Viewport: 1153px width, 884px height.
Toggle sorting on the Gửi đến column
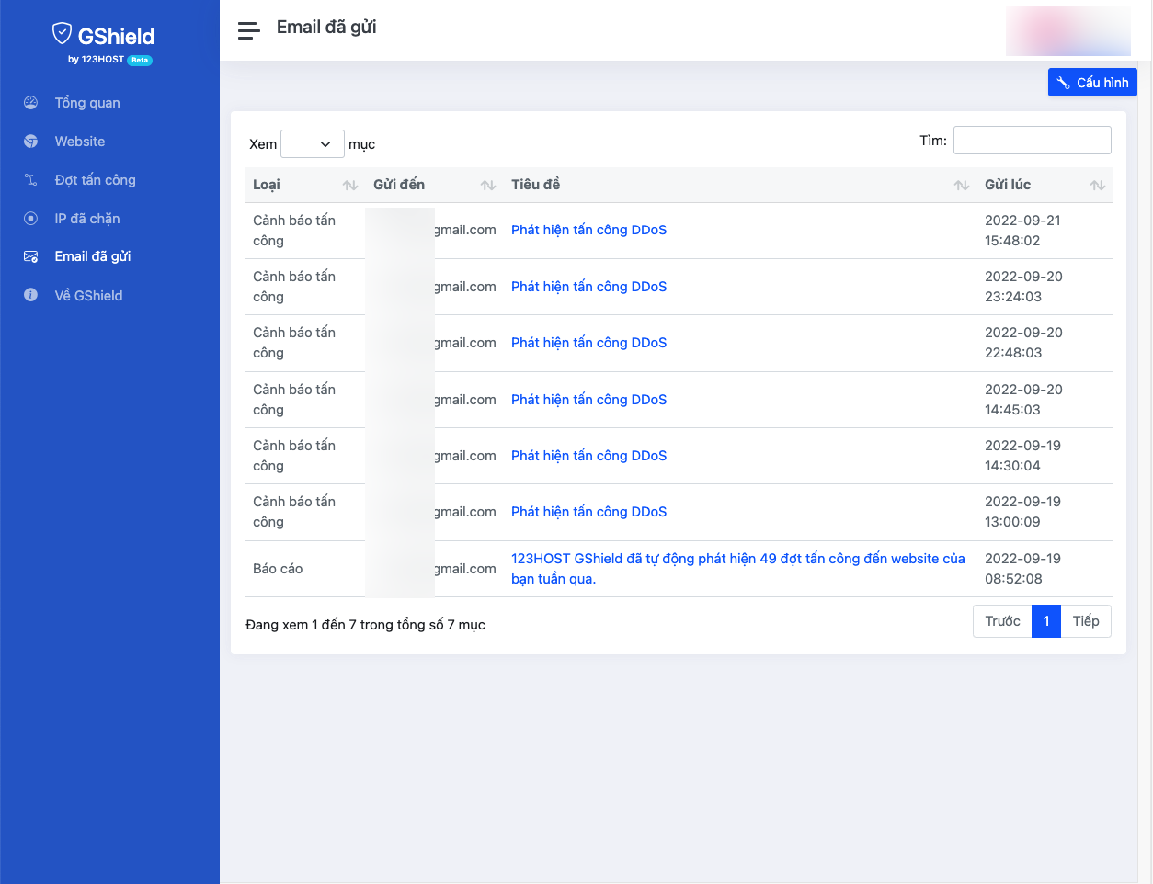[x=486, y=185]
